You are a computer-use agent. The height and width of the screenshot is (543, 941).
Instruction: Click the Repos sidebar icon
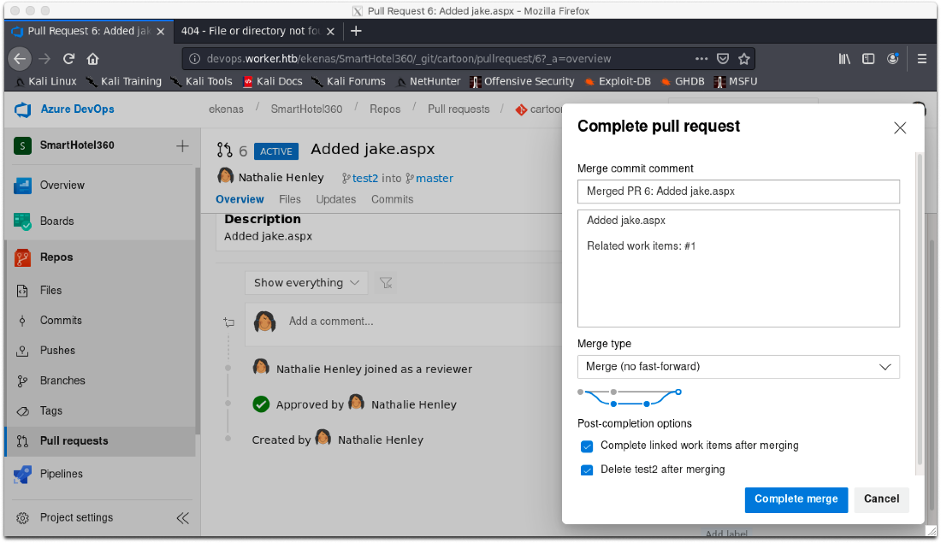click(x=23, y=257)
